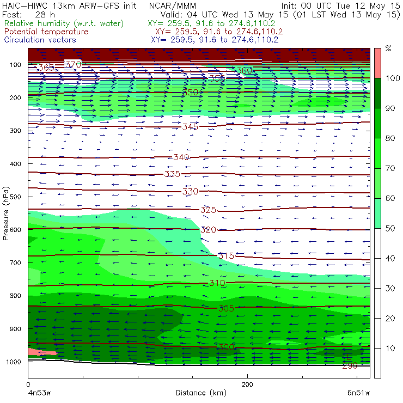Screen dimensions: 403x403
Task: Click the 325 contour label
Action: 208,210
